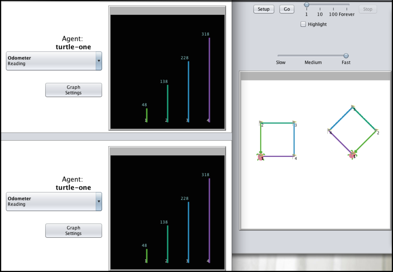Click flag 4 on the square path

pos(294,156)
